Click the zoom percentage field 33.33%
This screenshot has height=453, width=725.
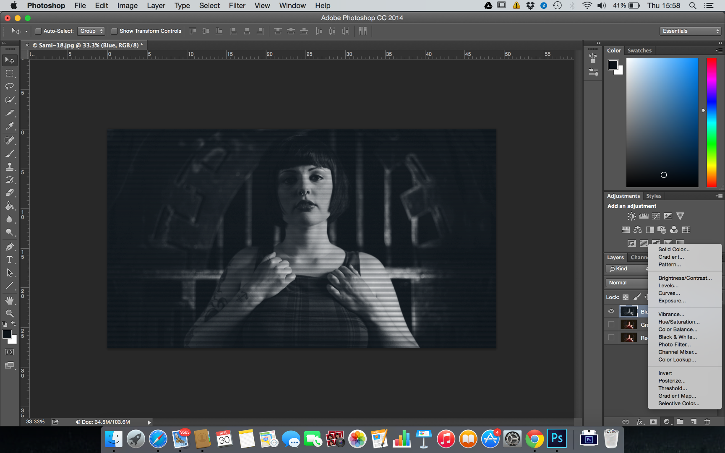35,422
